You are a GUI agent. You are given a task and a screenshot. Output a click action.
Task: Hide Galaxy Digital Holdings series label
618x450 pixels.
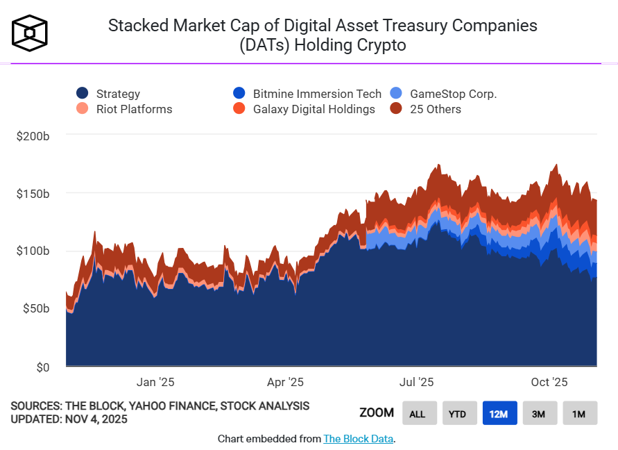pos(314,109)
